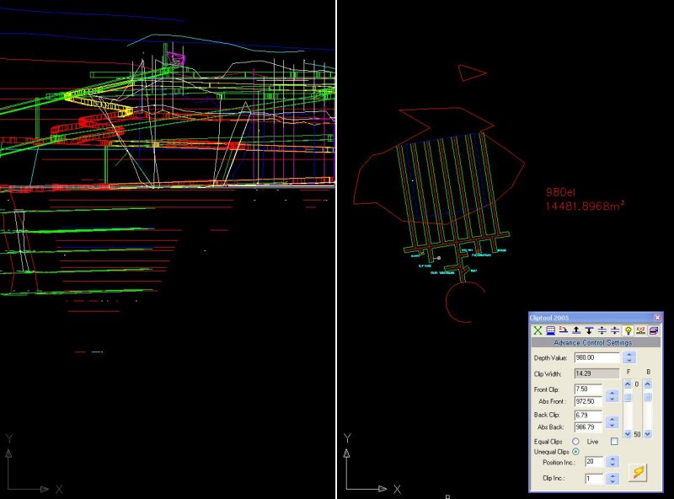This screenshot has width=674, height=499.
Task: Click the contract clips inward icon
Action: click(x=615, y=330)
